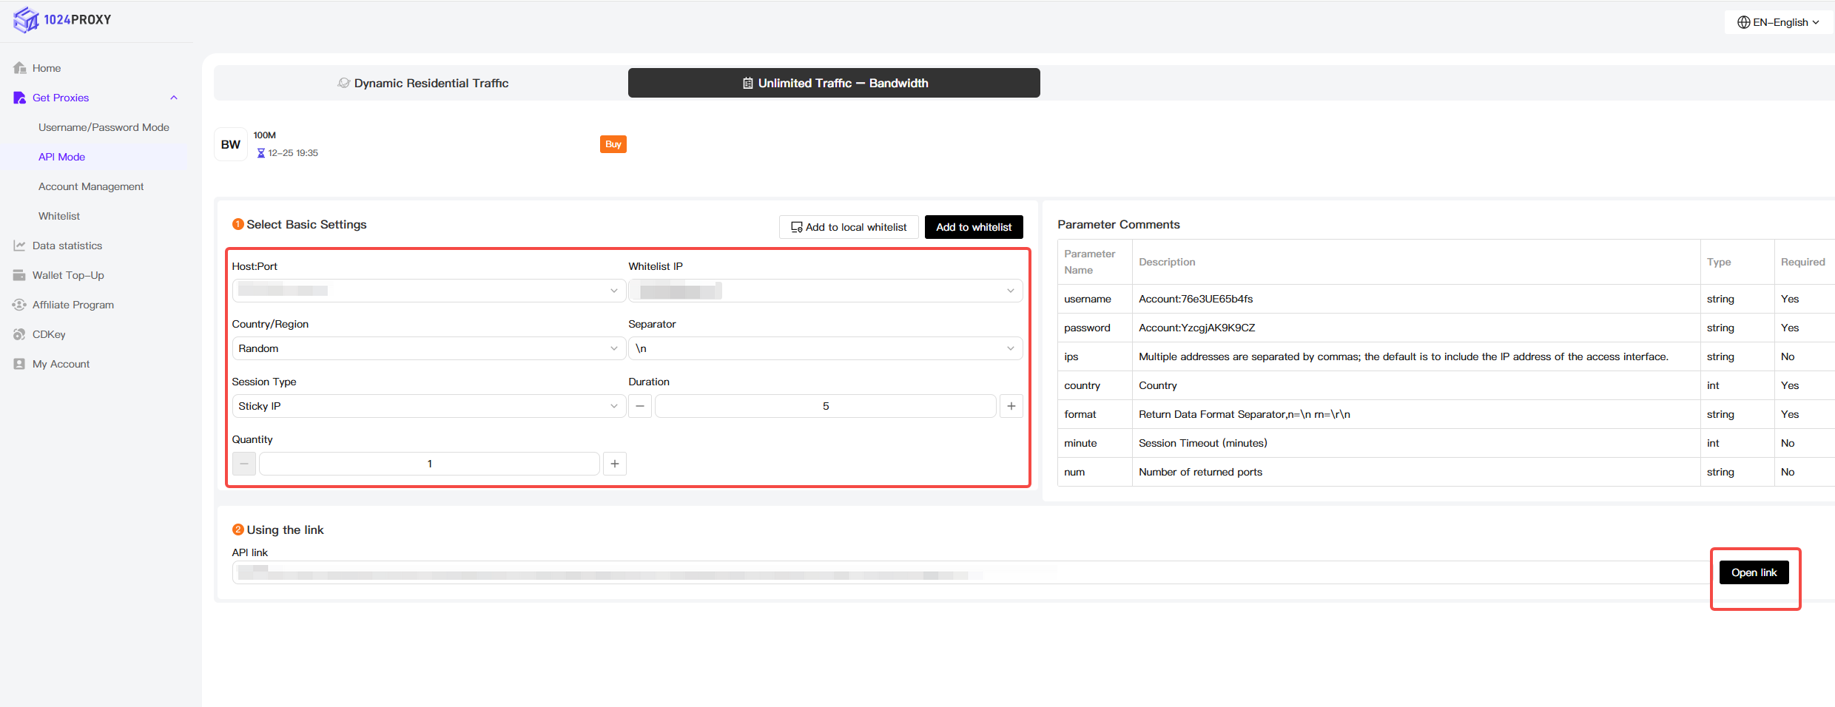This screenshot has height=707, width=1835.
Task: Collapse the Get Proxies menu
Action: click(174, 98)
